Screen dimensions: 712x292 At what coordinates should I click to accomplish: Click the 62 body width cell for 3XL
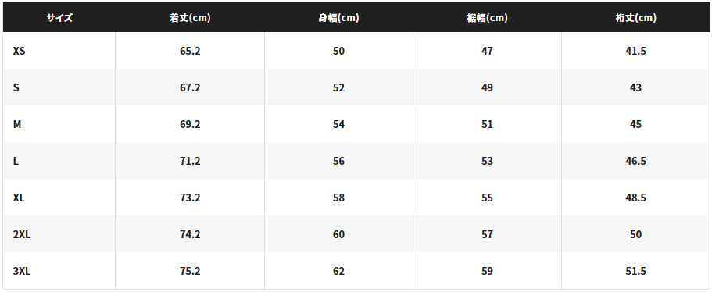coord(338,271)
